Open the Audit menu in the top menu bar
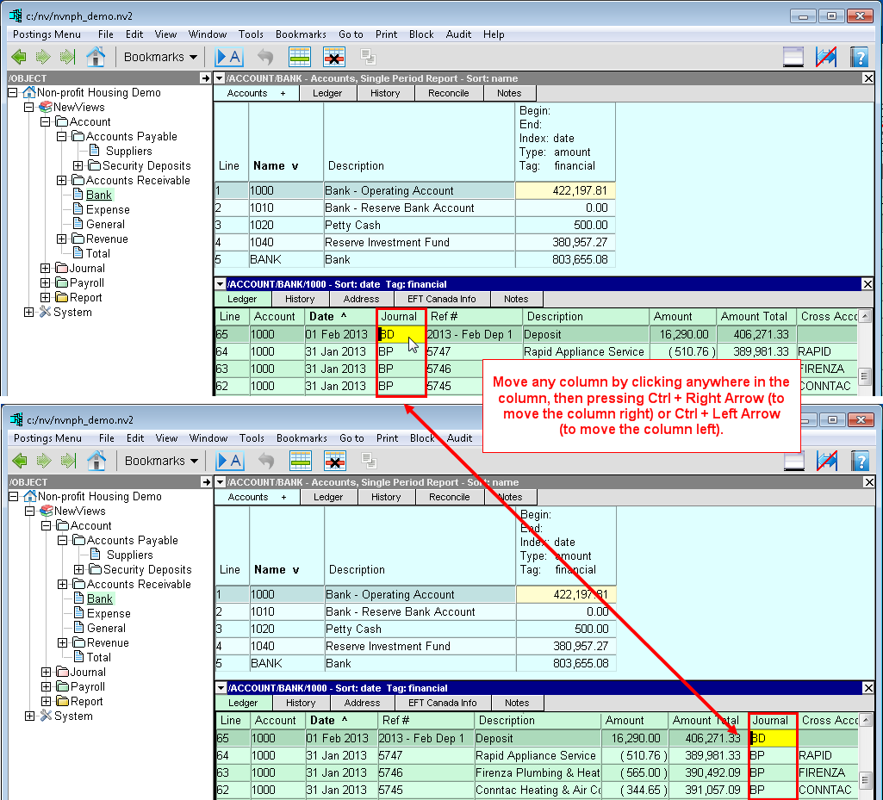883x800 pixels. pos(458,34)
